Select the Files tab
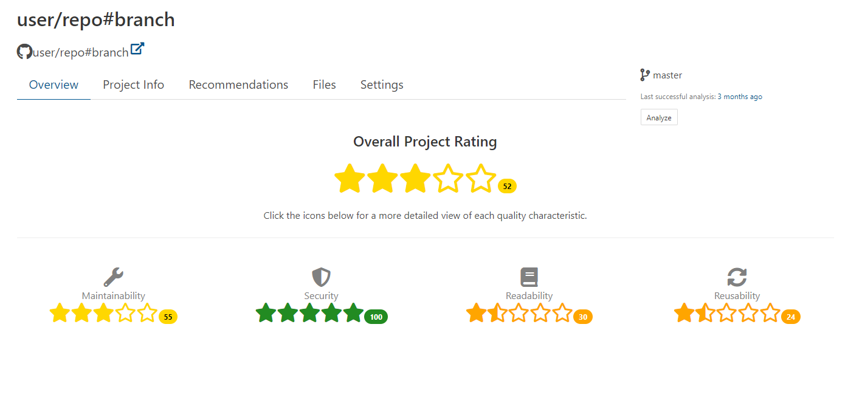 [x=324, y=85]
